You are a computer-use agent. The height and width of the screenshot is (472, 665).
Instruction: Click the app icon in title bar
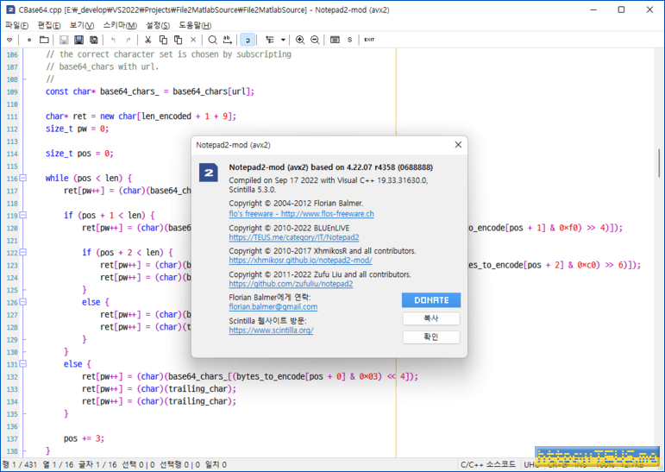click(10, 9)
